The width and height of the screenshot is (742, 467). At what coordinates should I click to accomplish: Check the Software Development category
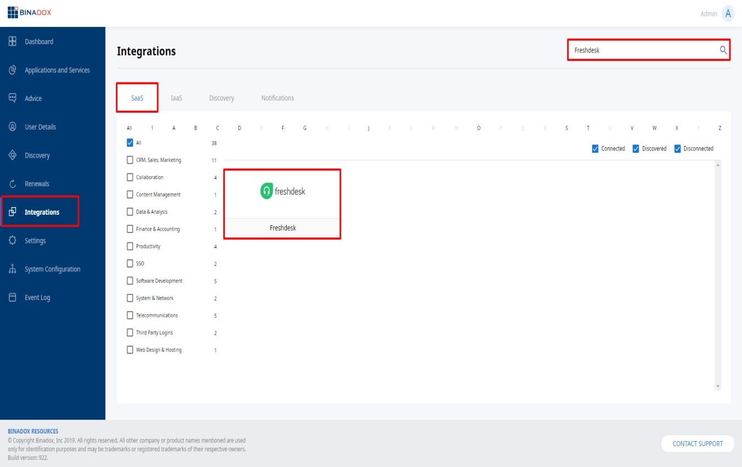click(130, 281)
